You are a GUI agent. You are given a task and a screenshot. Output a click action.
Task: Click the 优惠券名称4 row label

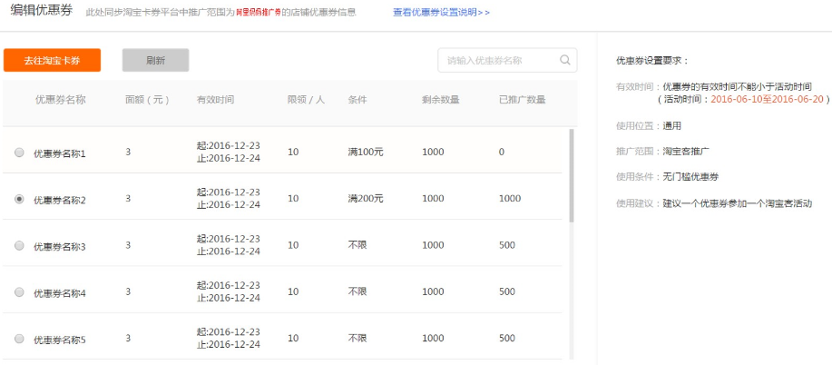(60, 292)
